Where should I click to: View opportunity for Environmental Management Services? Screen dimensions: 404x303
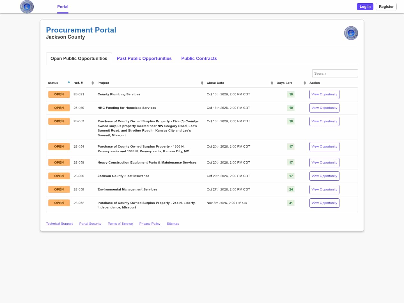[x=324, y=190]
